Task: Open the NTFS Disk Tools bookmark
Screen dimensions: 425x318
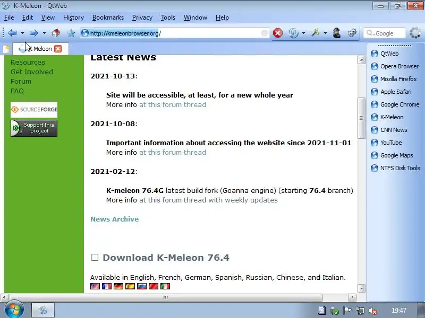Action: [x=395, y=168]
